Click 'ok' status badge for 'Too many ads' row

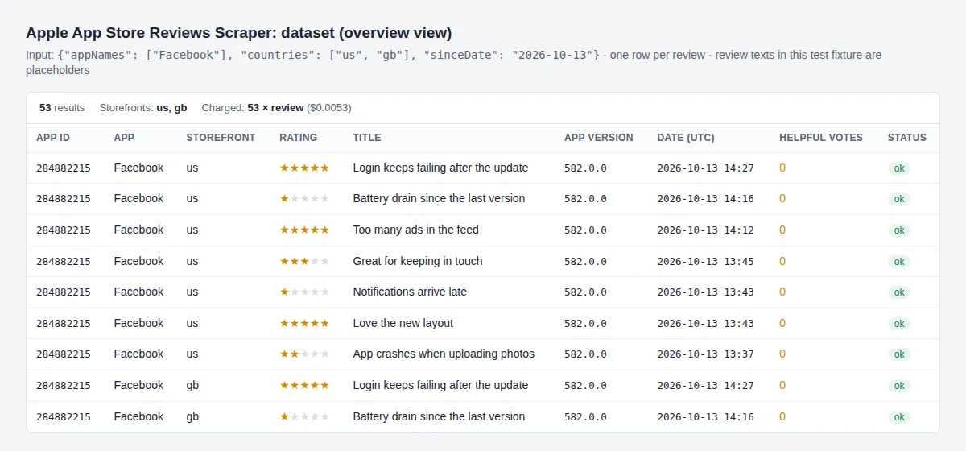899,230
